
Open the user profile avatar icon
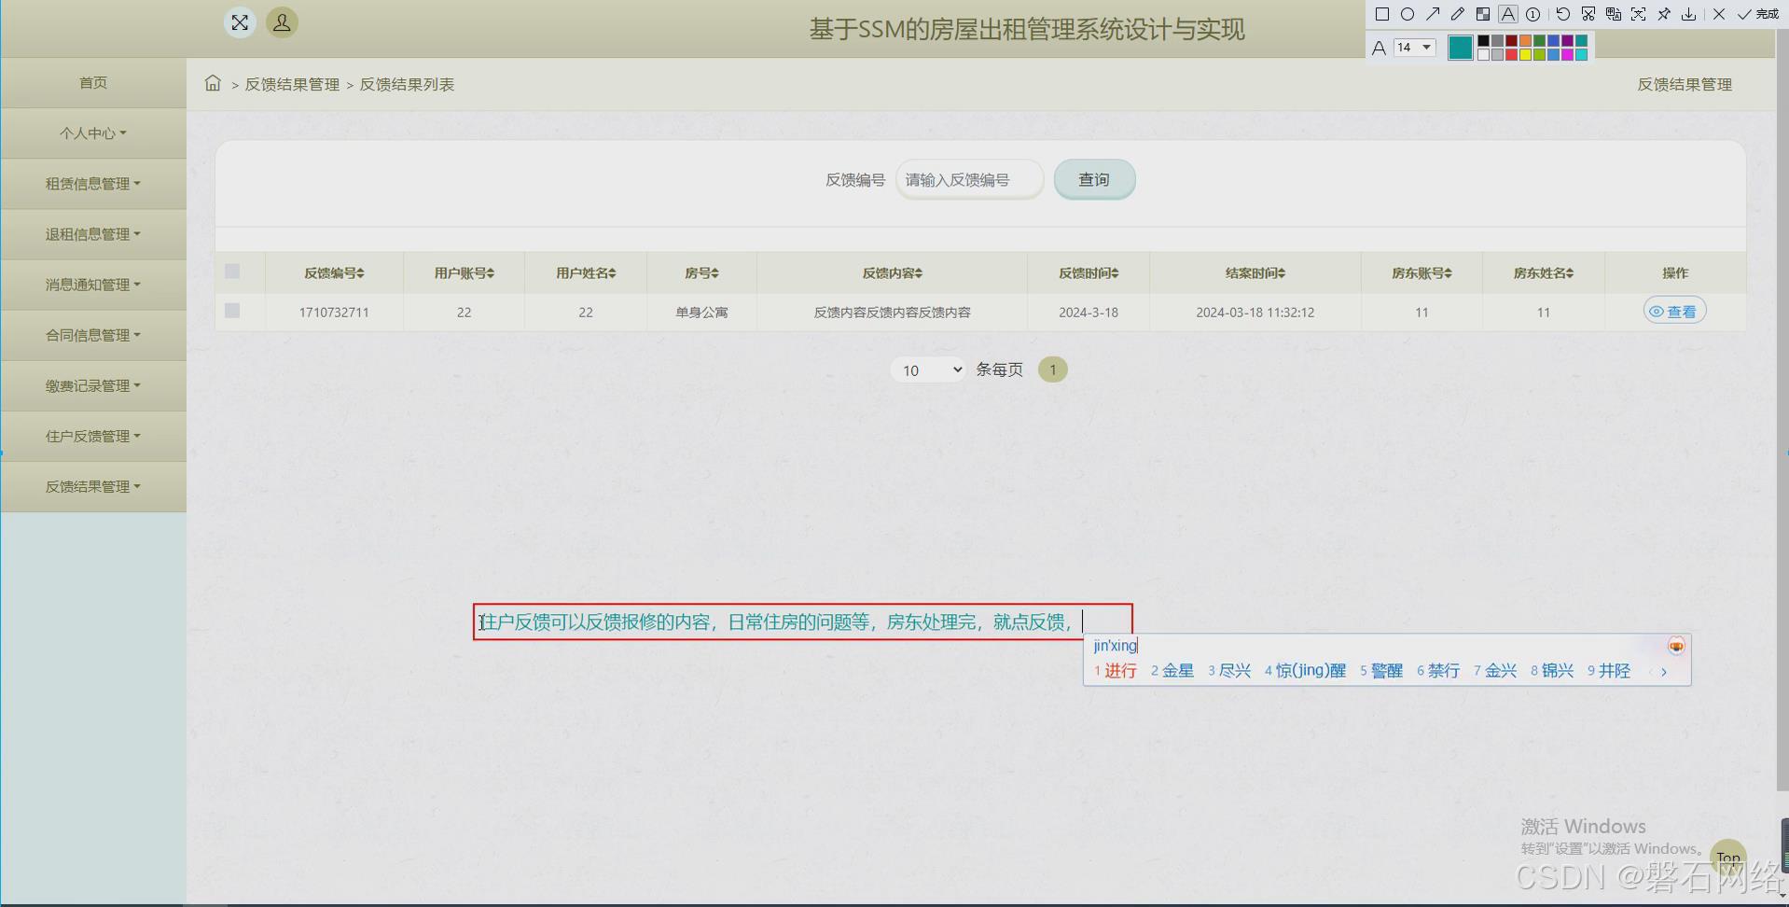coord(282,22)
